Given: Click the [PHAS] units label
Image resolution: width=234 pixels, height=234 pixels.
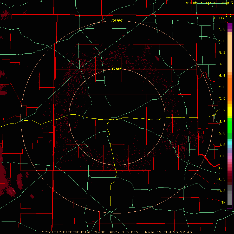Looking at the screenshot, I should coord(220,18).
